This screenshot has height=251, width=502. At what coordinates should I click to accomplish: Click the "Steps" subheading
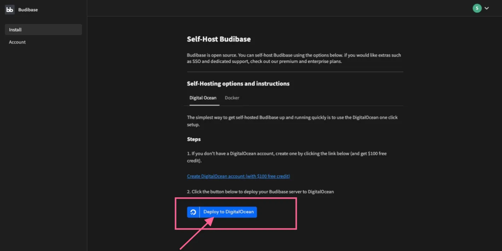[194, 139]
